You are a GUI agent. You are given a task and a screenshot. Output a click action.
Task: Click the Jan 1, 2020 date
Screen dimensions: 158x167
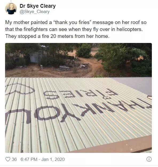coord(53,159)
